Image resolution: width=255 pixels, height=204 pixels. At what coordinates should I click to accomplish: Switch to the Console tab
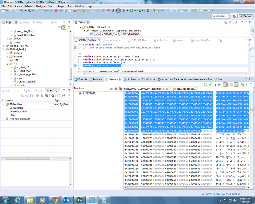pos(81,79)
